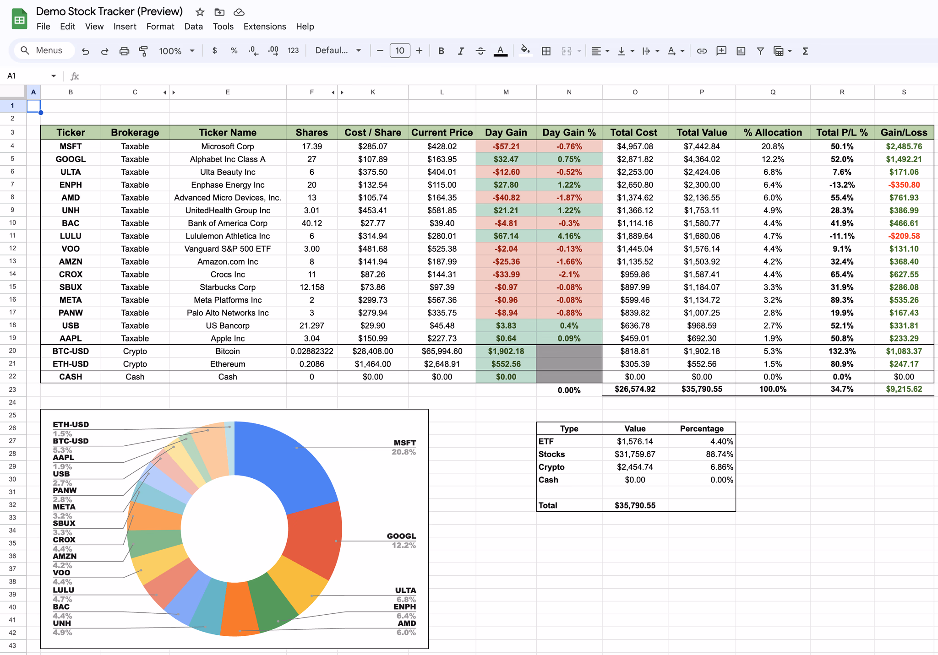Decrease decimal places icon
Screen dimensions: 938x655
click(253, 51)
